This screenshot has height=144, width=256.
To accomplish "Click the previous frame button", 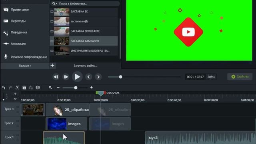I will click(56, 77).
